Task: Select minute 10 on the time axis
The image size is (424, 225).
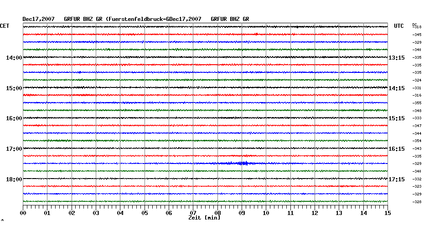Action: tap(266, 213)
